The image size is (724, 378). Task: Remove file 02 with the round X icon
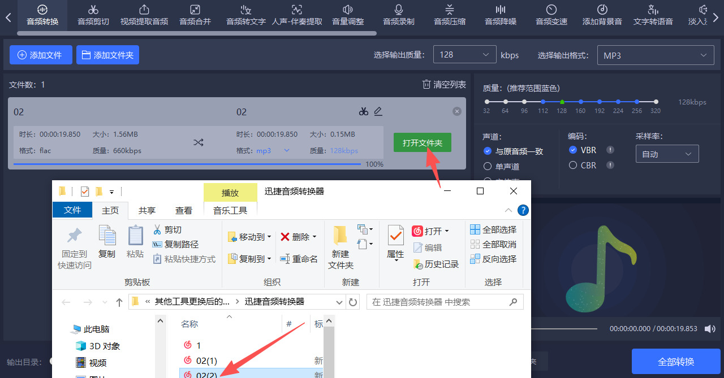coord(457,111)
